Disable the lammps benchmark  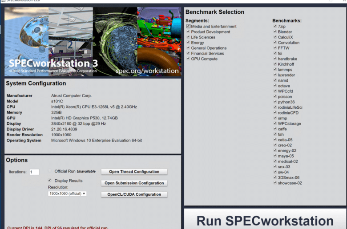point(275,69)
